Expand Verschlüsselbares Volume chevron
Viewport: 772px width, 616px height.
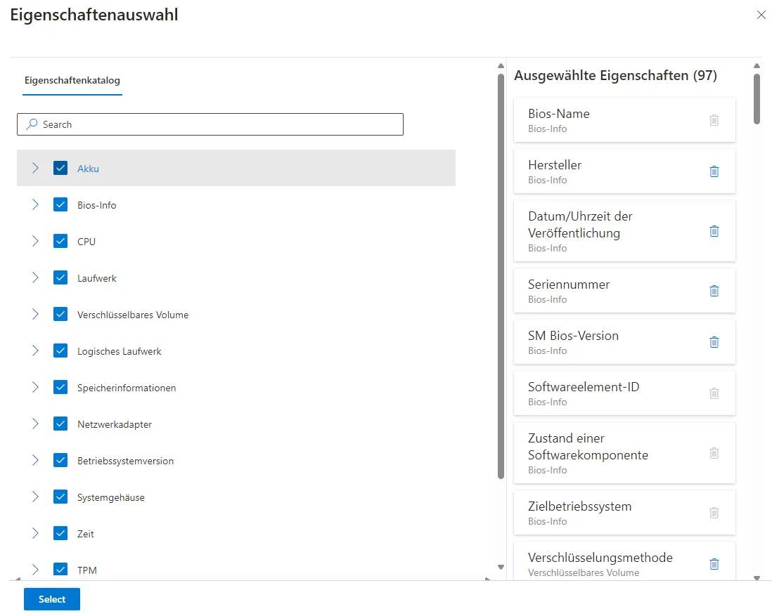[35, 314]
